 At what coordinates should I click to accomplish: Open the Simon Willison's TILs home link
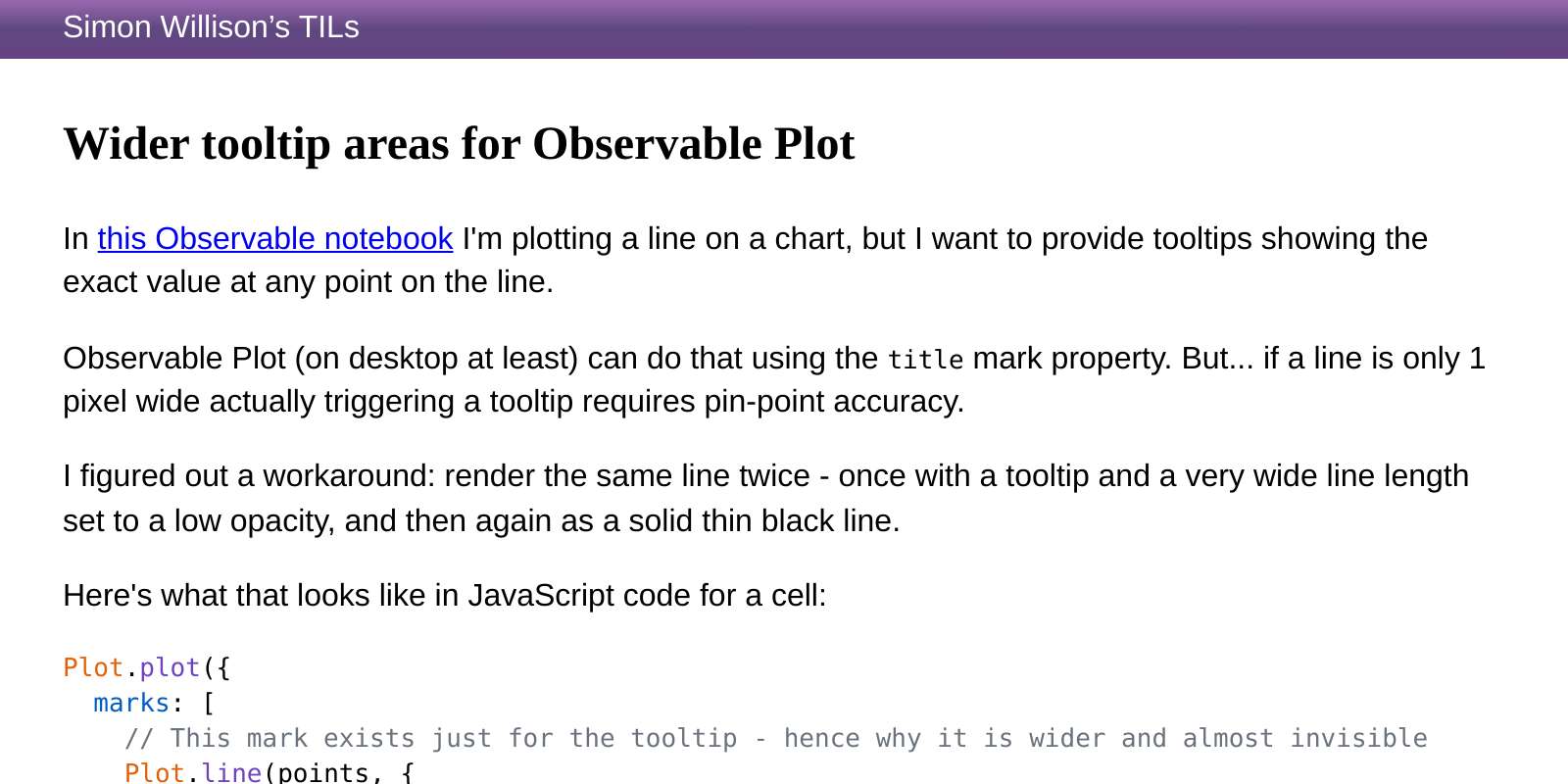pyautogui.click(x=211, y=26)
